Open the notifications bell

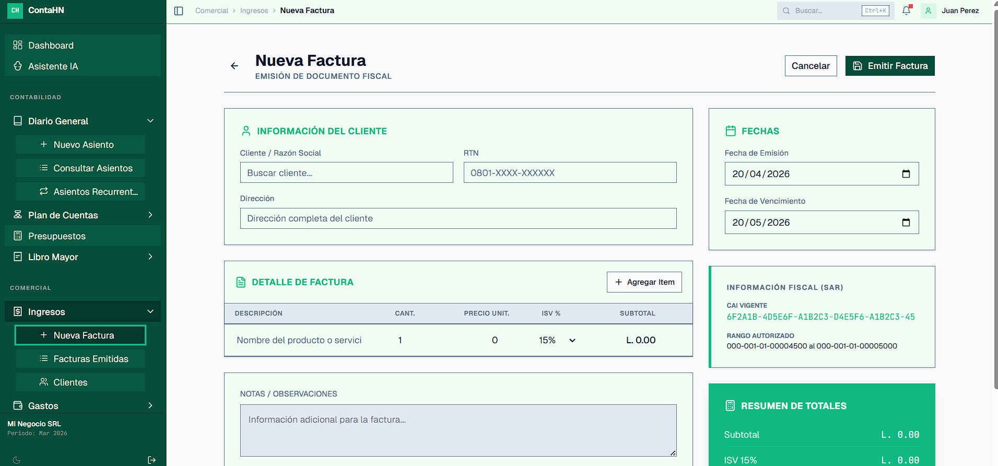click(906, 10)
